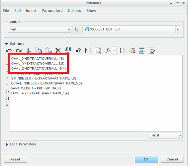
Task: Open the Edit menu
Action: click(x=17, y=11)
